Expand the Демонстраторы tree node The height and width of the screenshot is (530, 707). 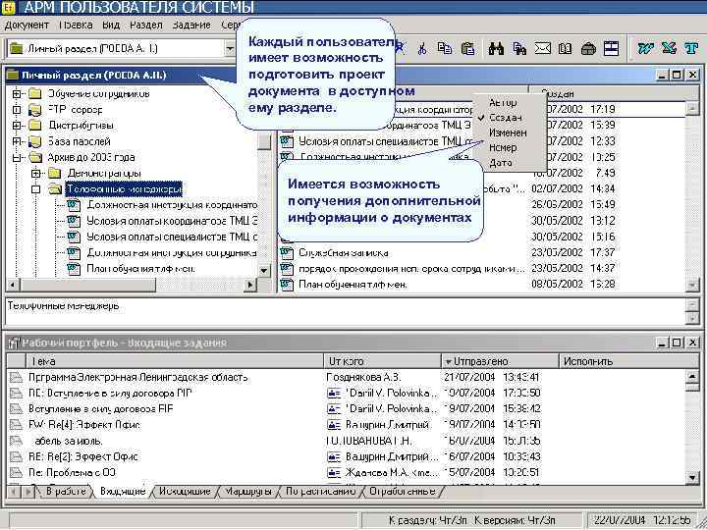tap(36, 173)
